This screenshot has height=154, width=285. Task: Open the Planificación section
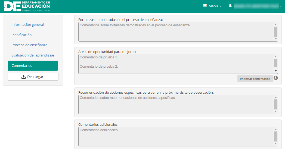pyautogui.click(x=21, y=35)
